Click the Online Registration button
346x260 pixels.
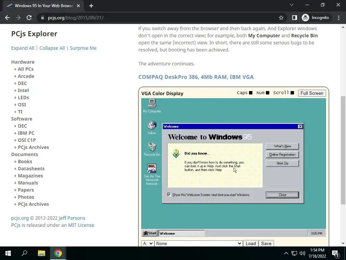[282, 154]
